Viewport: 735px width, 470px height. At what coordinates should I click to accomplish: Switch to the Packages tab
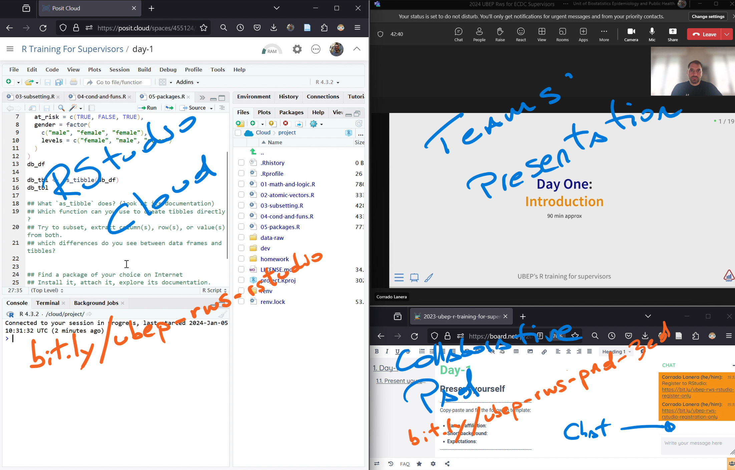(x=291, y=112)
